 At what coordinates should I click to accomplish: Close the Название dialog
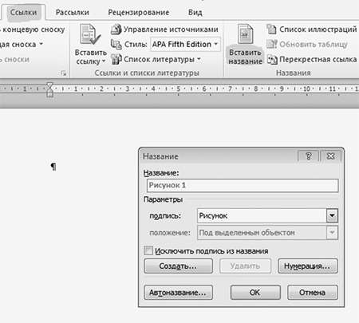(x=330, y=156)
